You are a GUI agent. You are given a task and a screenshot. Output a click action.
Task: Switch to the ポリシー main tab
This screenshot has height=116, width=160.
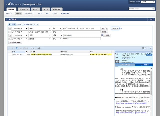(36, 9)
